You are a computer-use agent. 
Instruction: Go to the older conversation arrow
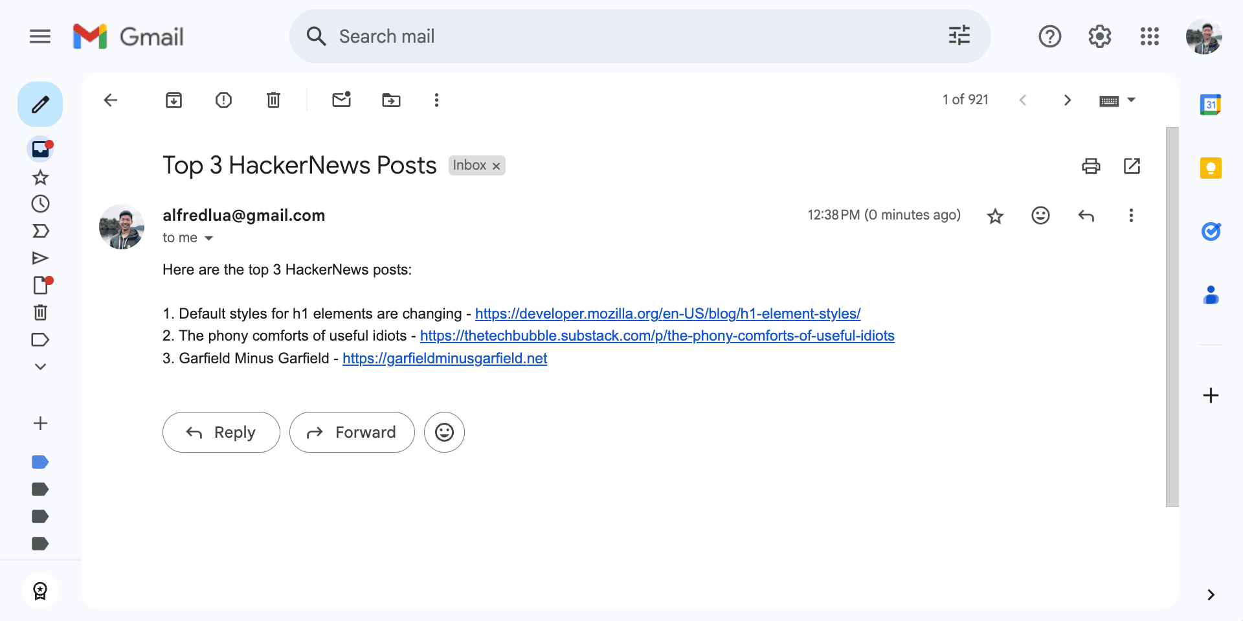1068,100
